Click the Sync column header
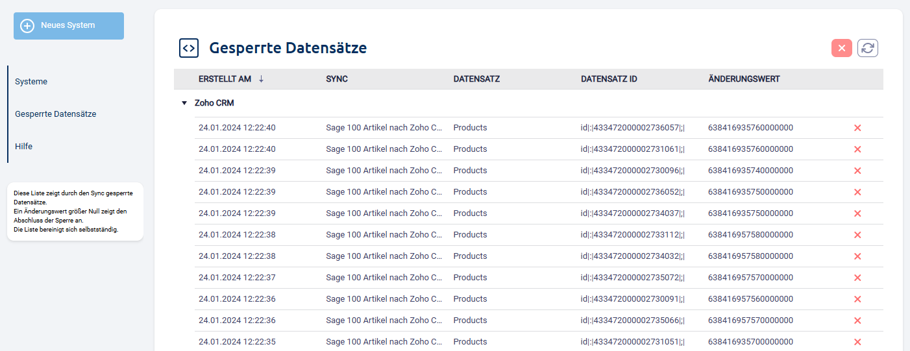910x351 pixels. [x=337, y=79]
